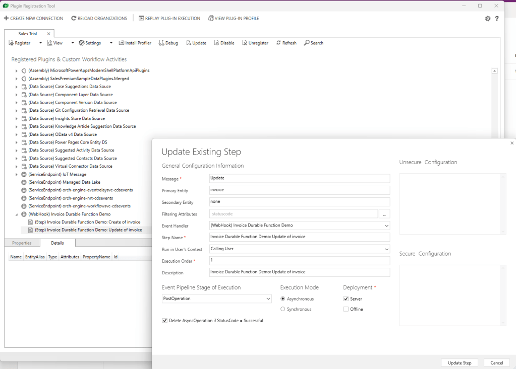Open View Plug-in Profile
The height and width of the screenshot is (369, 516).
point(234,19)
